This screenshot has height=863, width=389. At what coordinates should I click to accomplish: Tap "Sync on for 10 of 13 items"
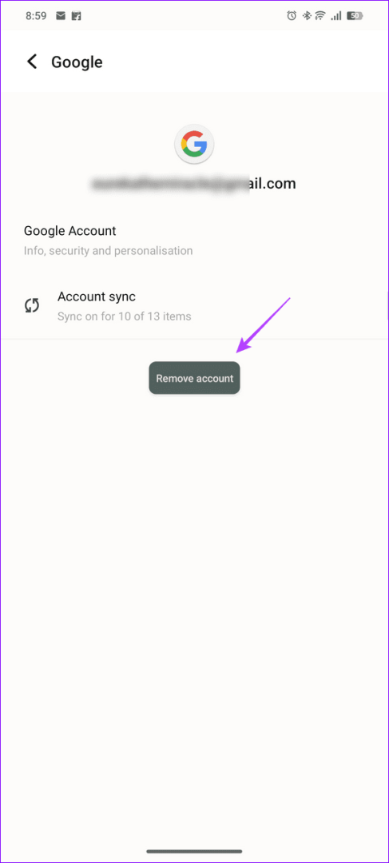point(125,316)
